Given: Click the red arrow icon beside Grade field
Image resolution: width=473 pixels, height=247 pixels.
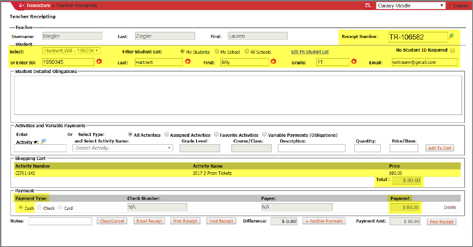Looking at the screenshot, I should [x=354, y=61].
